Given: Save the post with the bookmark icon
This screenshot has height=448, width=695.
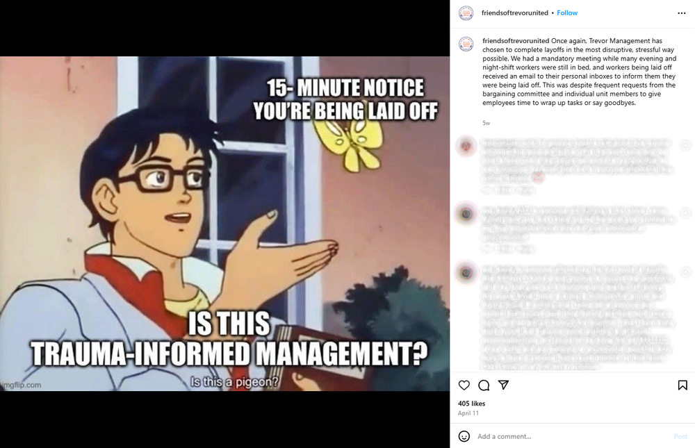Looking at the screenshot, I should [682, 385].
